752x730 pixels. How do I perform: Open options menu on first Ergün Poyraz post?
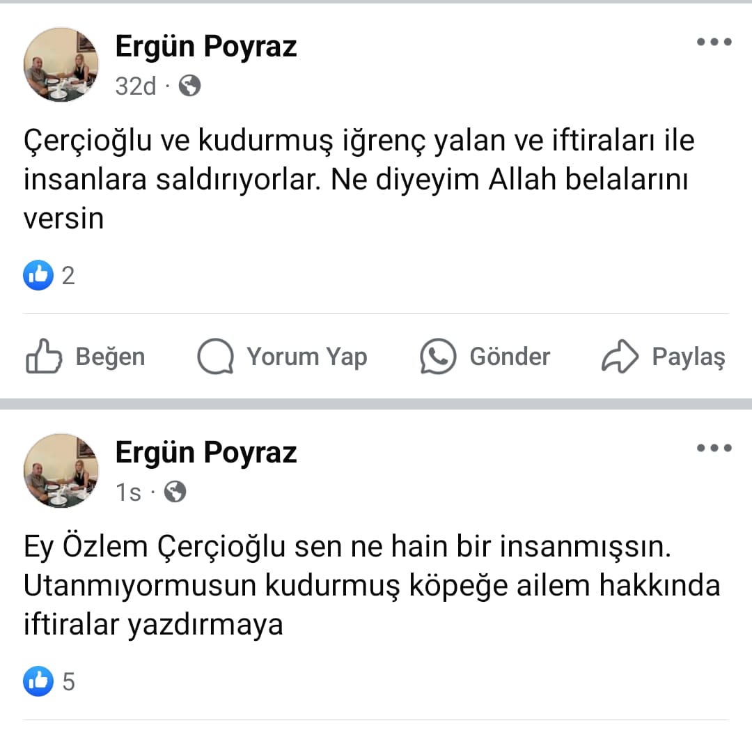(x=713, y=42)
